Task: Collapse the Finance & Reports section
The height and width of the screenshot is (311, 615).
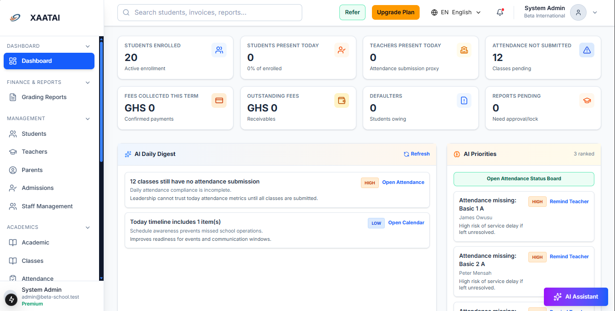Action: point(88,83)
